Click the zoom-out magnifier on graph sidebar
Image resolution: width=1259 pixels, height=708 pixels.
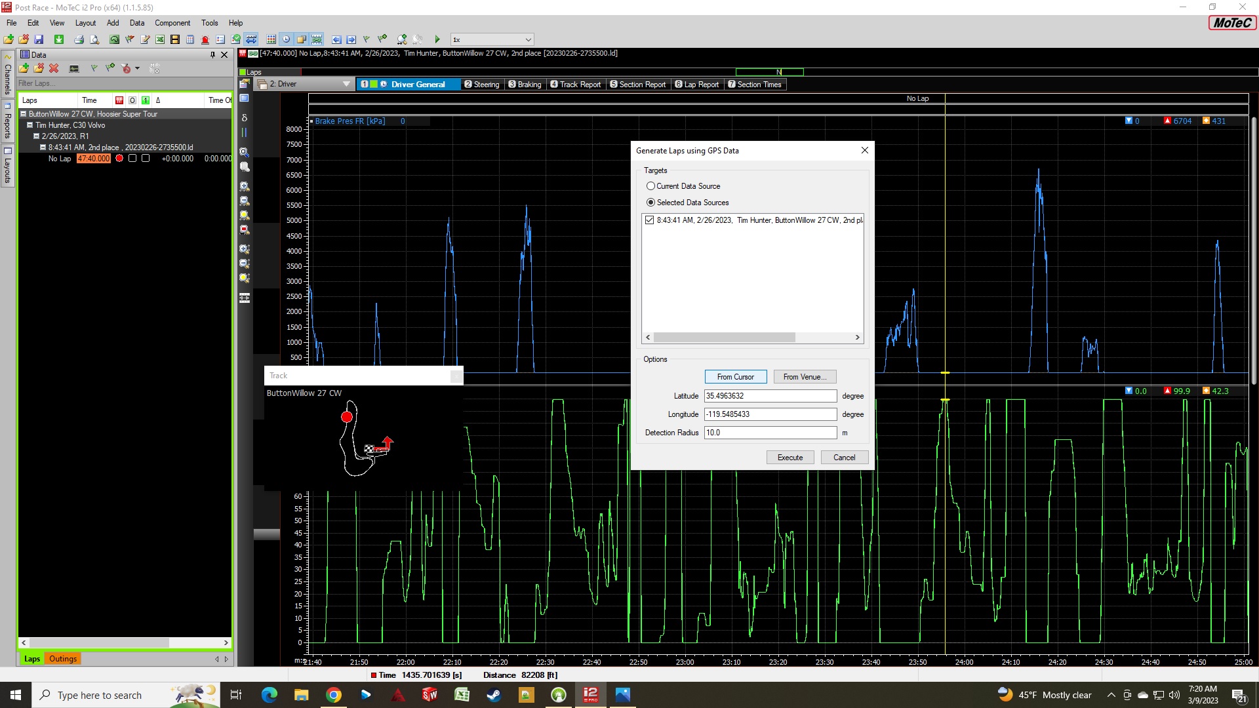(245, 201)
